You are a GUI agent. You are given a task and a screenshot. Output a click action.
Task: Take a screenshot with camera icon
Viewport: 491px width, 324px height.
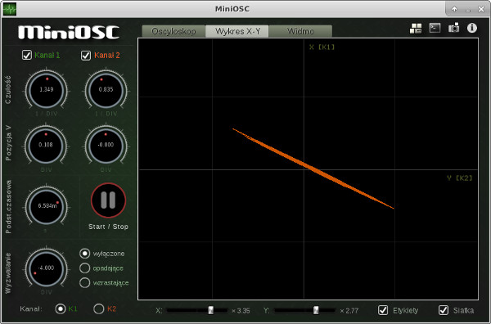click(453, 28)
